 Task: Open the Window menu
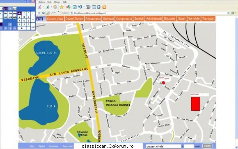click(x=57, y=2)
